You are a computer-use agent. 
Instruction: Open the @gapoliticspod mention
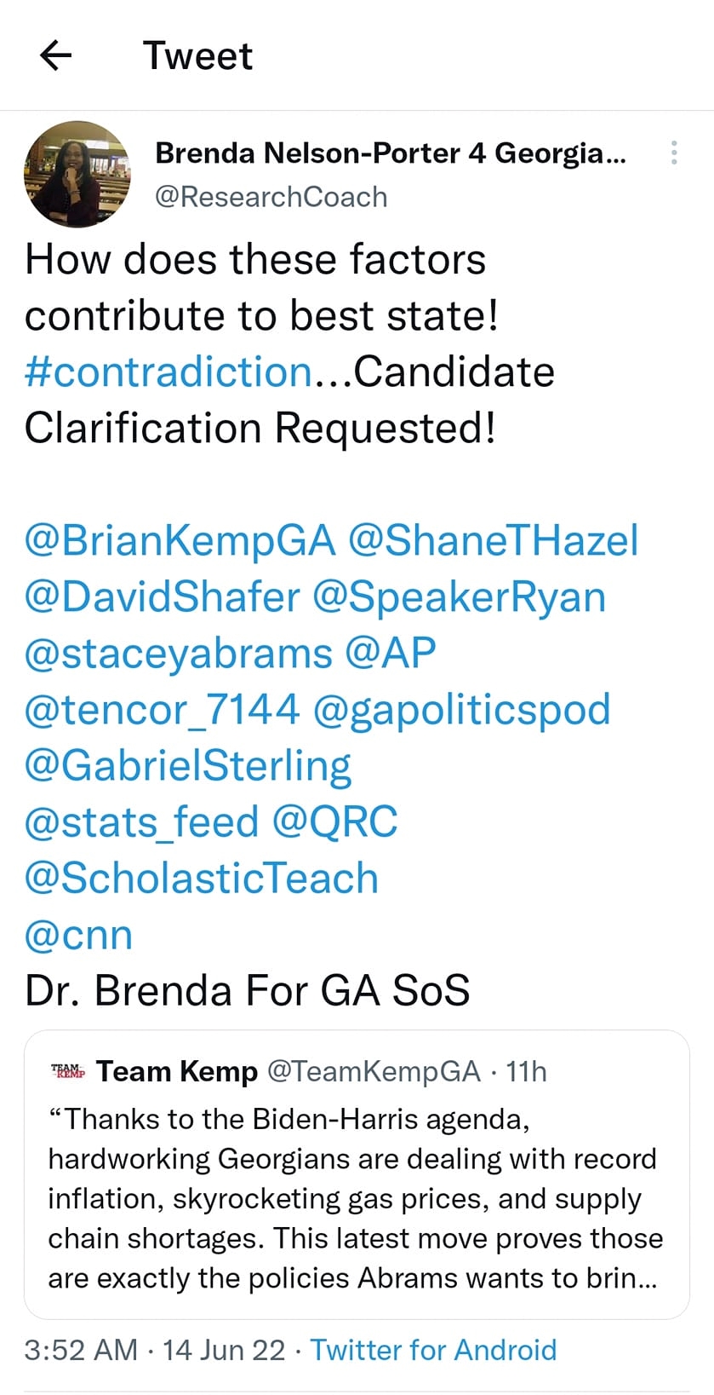click(462, 711)
